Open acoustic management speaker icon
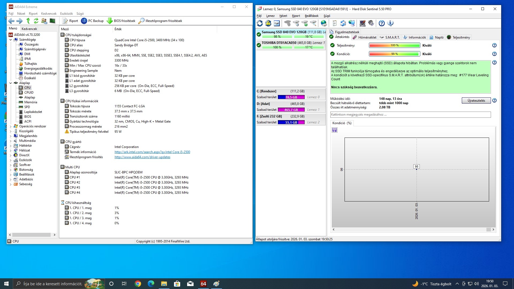Screen dimensions: 514x289 click(x=371, y=24)
